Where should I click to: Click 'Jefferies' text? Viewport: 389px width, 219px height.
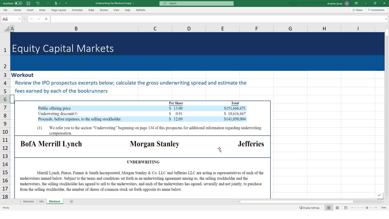point(251,144)
